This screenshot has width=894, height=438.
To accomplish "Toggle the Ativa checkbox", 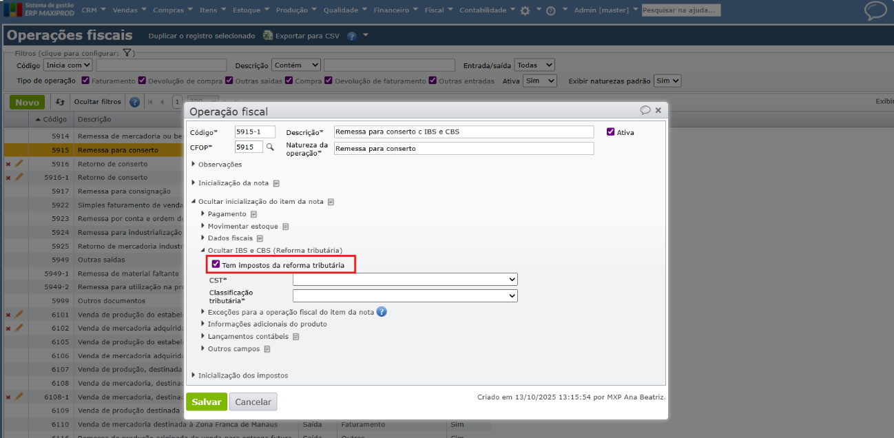I will pyautogui.click(x=611, y=132).
